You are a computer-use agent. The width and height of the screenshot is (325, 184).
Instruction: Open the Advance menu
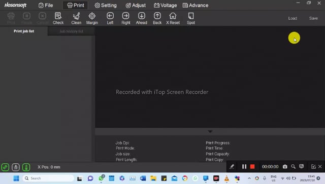click(x=196, y=6)
